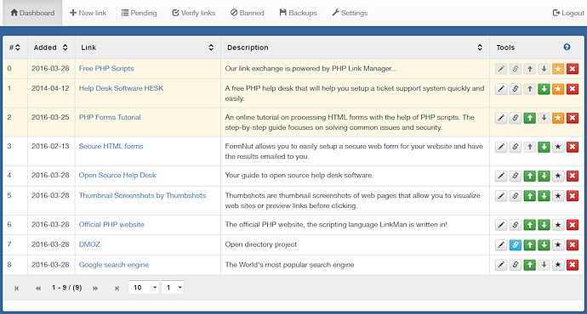Edit Thumbnail Screenshots by Thumbshots entry
Viewport: 587px width, 314px height.
point(501,196)
